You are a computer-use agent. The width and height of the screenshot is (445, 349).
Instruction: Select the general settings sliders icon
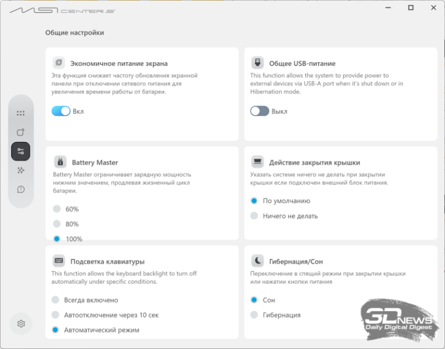tap(20, 151)
